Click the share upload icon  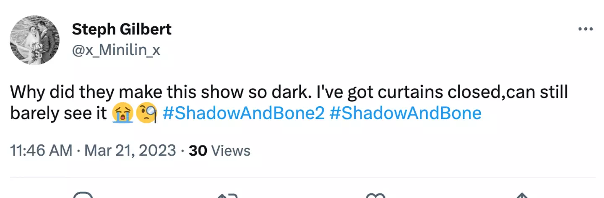point(521,195)
